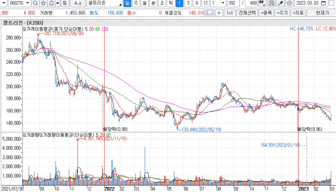
Task: Toggle the =지표 sync button
Action: pyautogui.click(x=298, y=13)
